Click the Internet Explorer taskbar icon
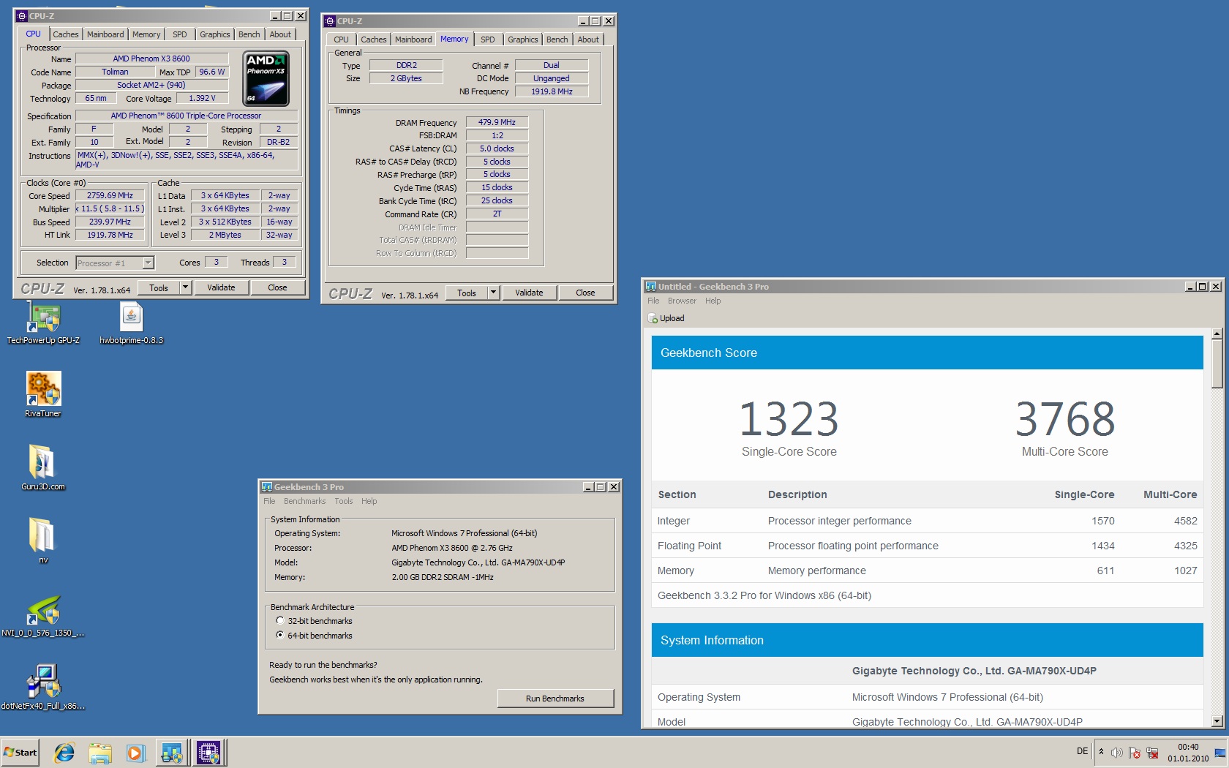This screenshot has height=768, width=1229. [64, 752]
